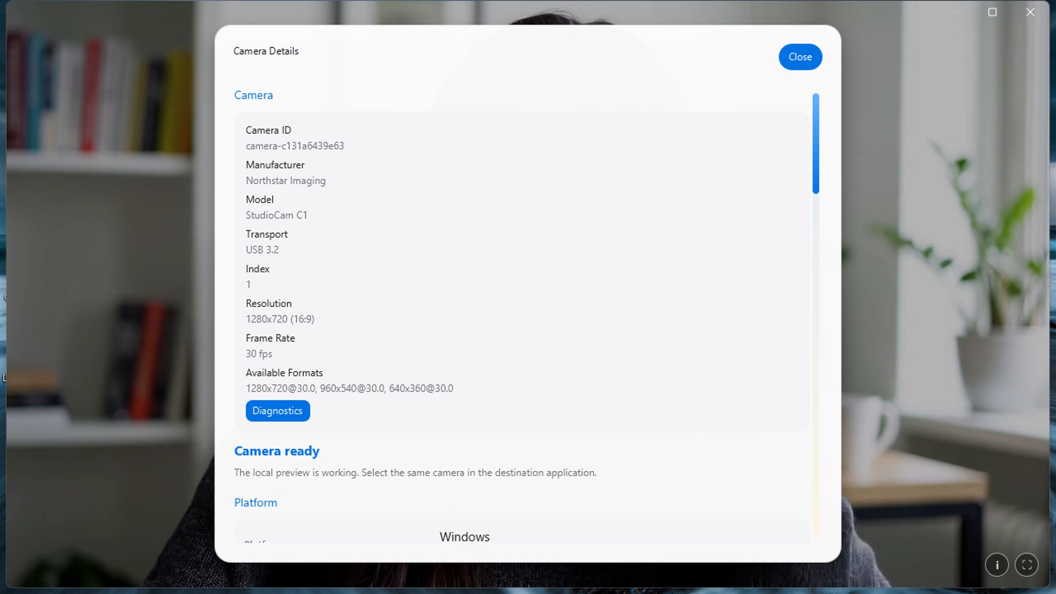The width and height of the screenshot is (1056, 594).
Task: Maximize the application window
Action: tap(992, 12)
